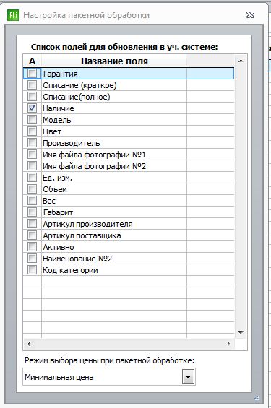The image size is (271, 408).
Task: Select the Артикул поставщика row label
Action: (82, 235)
